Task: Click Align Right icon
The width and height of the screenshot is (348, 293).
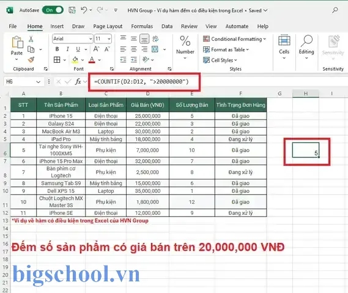Action: [144, 49]
